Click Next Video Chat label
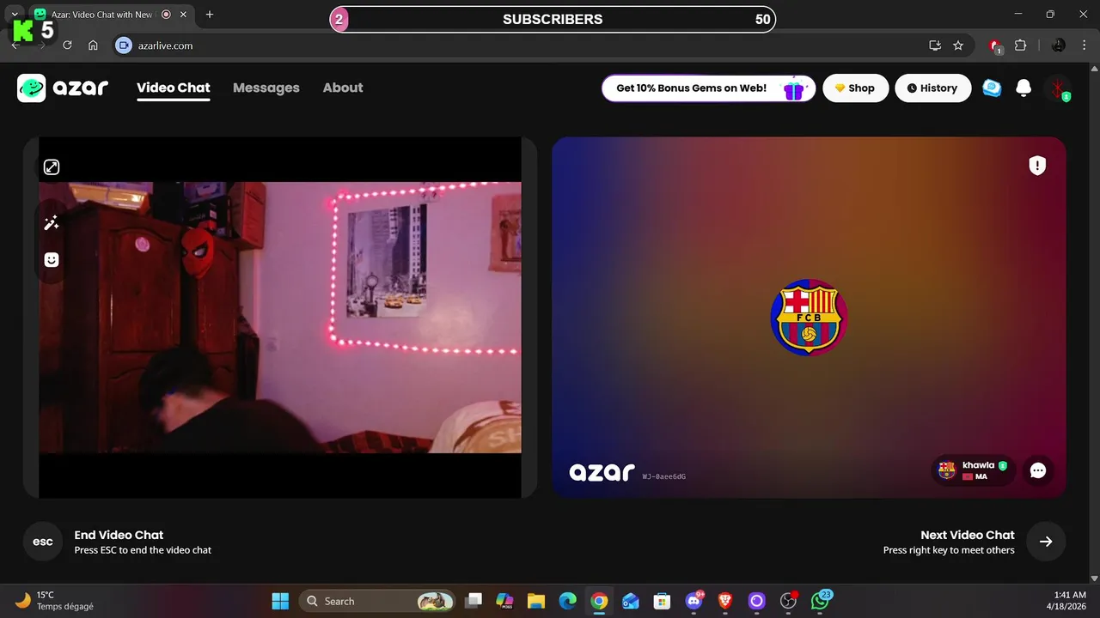1100x618 pixels. [968, 535]
